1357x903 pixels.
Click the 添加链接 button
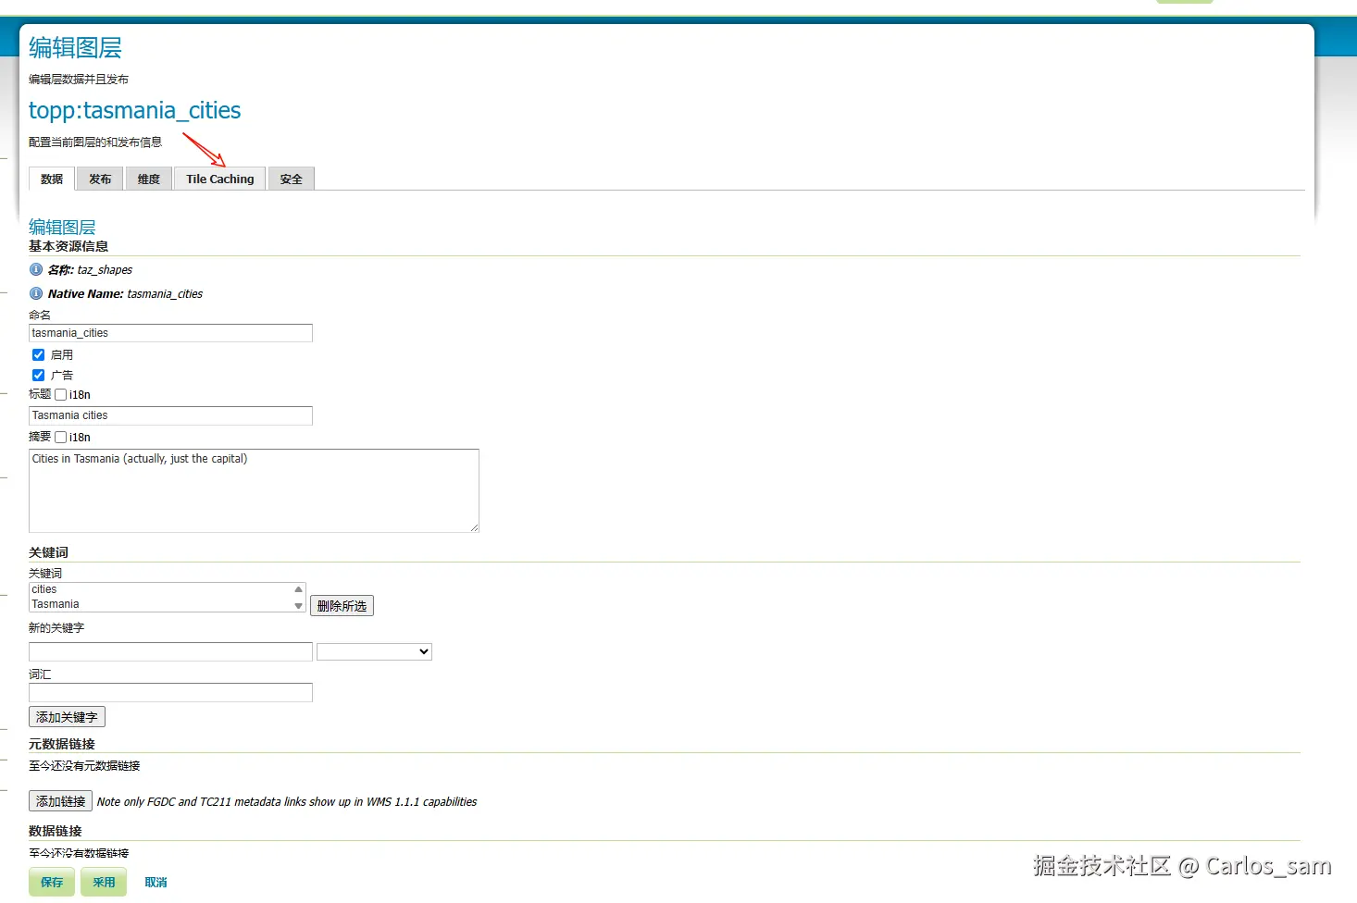tap(60, 801)
